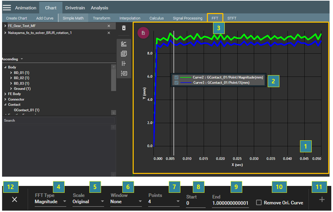333x212 pixels.
Task: Select the STFT tab
Action: (x=232, y=18)
